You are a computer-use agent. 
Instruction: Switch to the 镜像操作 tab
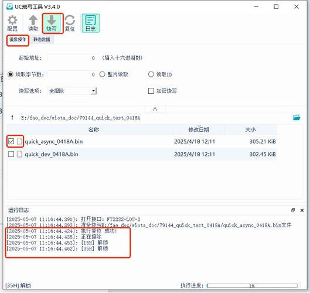point(18,39)
